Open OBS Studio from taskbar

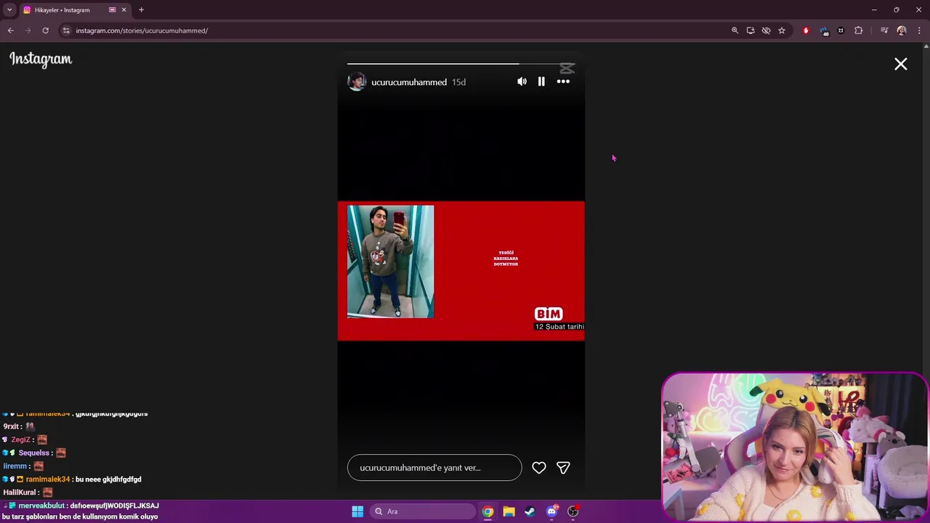click(573, 511)
